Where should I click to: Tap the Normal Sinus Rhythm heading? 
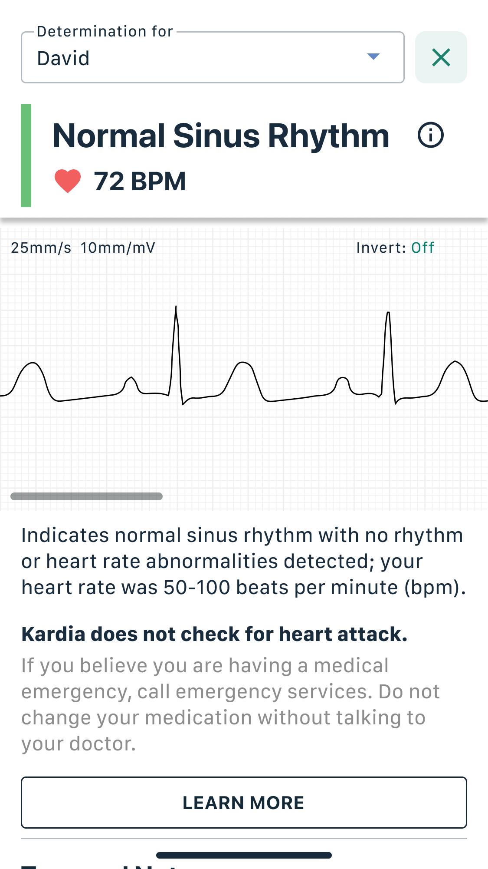221,136
